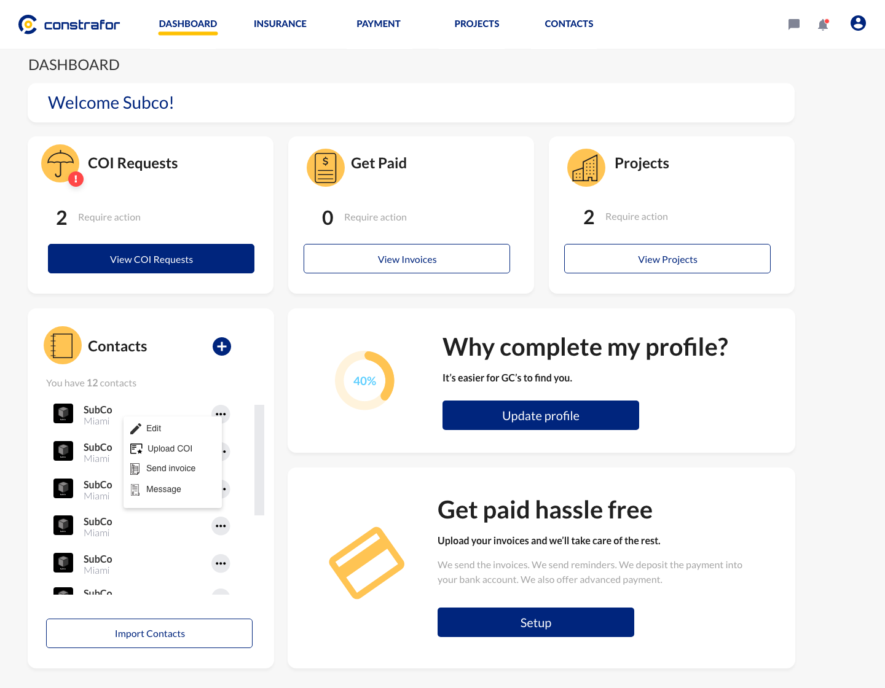Click the Contacts notebook icon

[x=63, y=345]
